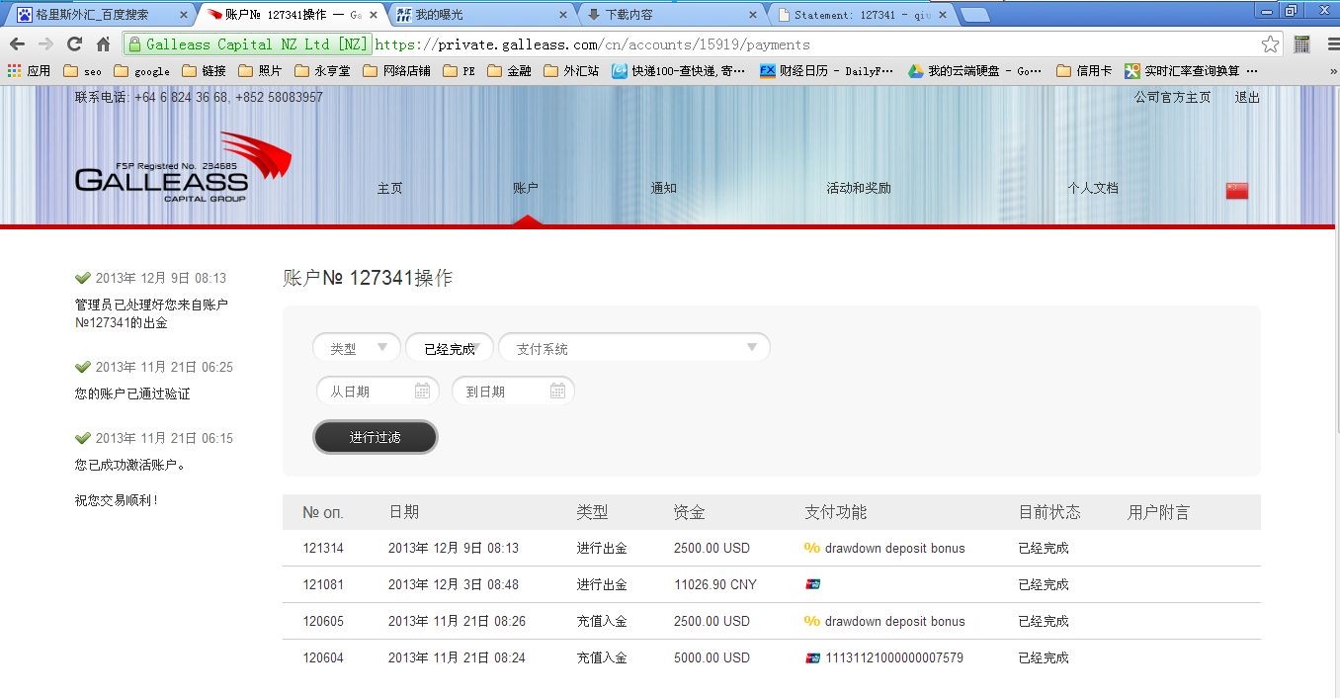Click the bonus percent icon in row 121314
1340x698 pixels.
tap(812, 548)
